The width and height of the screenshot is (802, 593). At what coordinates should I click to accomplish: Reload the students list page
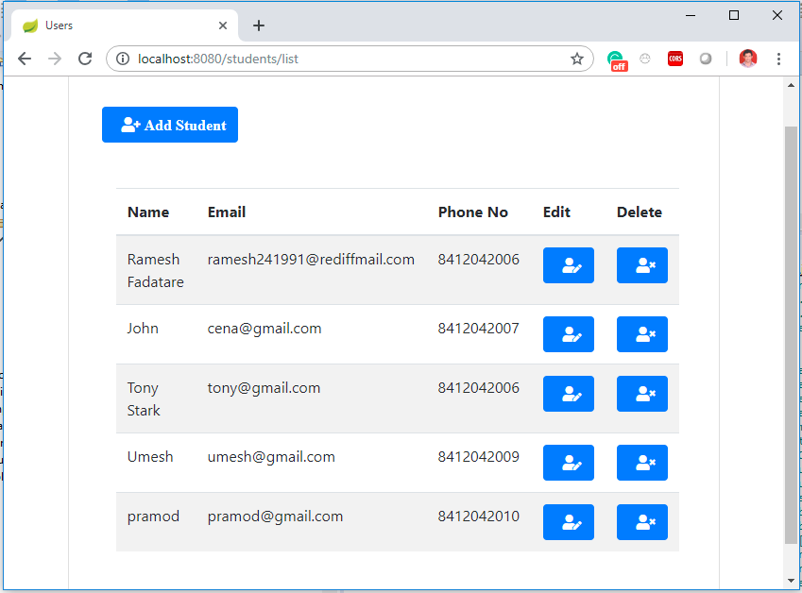[x=85, y=59]
